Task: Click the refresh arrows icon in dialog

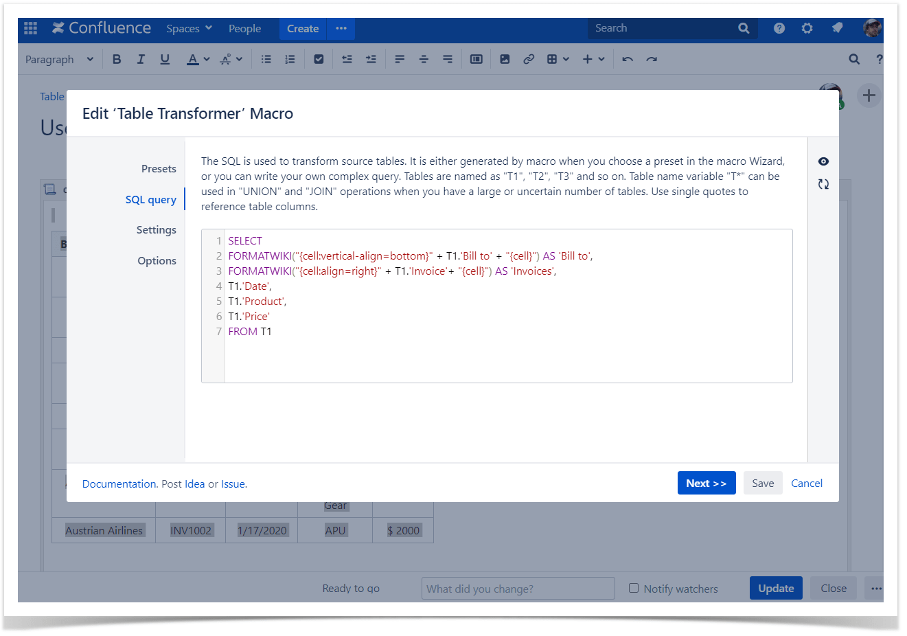Action: point(823,184)
